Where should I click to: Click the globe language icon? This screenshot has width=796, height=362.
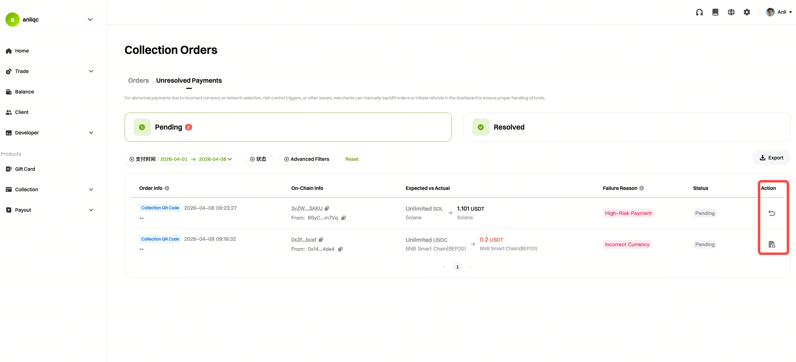tap(731, 12)
